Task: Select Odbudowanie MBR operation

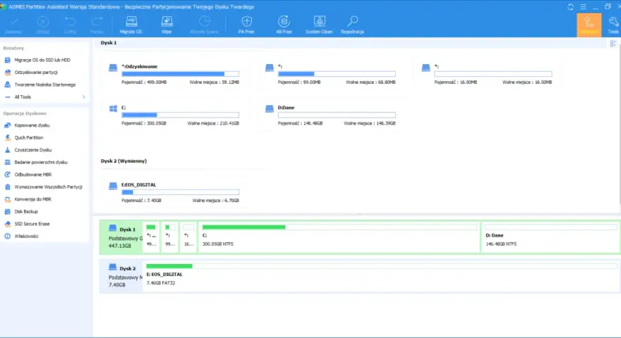Action: [33, 175]
